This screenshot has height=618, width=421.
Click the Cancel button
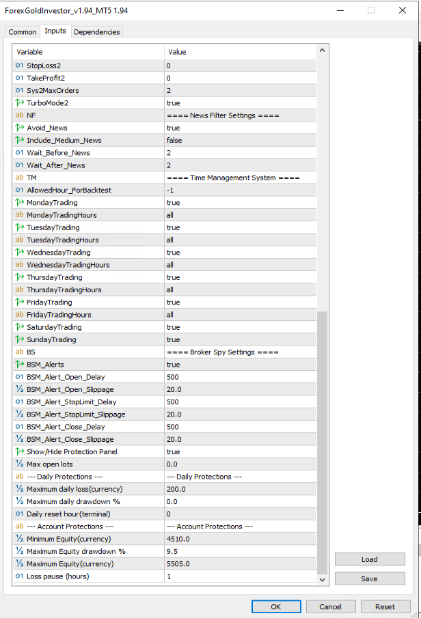(x=330, y=606)
